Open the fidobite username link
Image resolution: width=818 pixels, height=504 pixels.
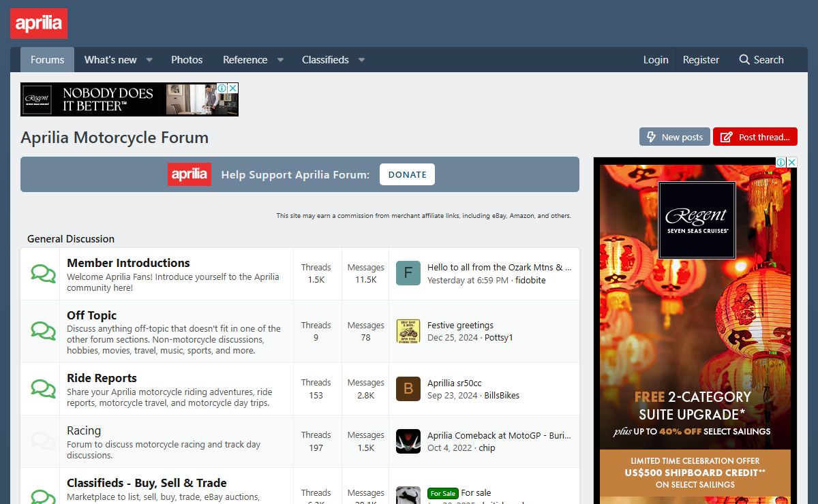pyautogui.click(x=530, y=280)
